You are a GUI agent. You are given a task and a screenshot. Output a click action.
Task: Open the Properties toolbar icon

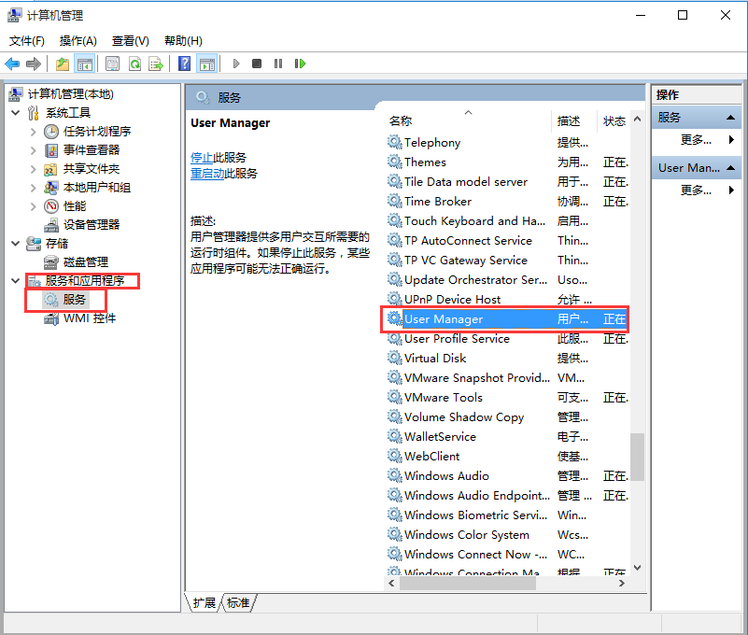[x=113, y=63]
